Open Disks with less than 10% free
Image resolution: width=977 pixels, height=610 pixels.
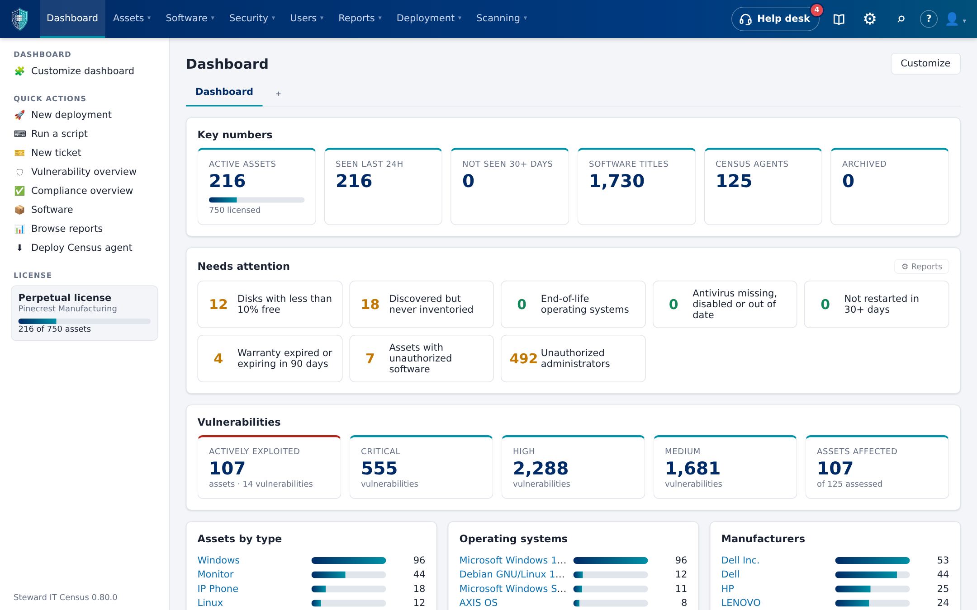pyautogui.click(x=270, y=304)
